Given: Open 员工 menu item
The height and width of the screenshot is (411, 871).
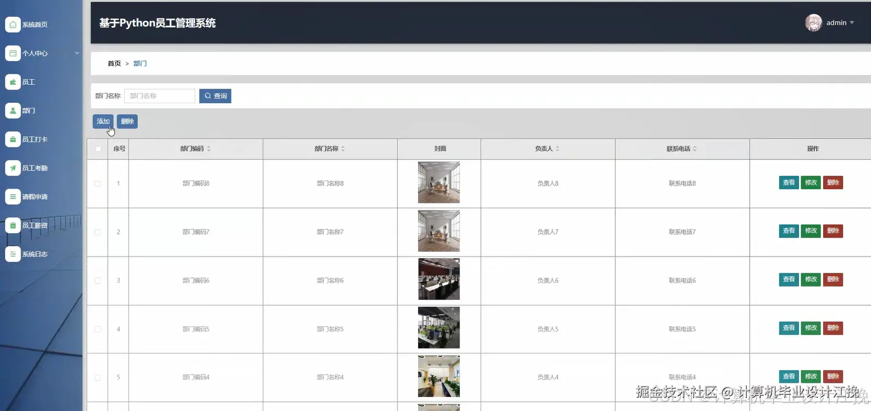Looking at the screenshot, I should (28, 82).
